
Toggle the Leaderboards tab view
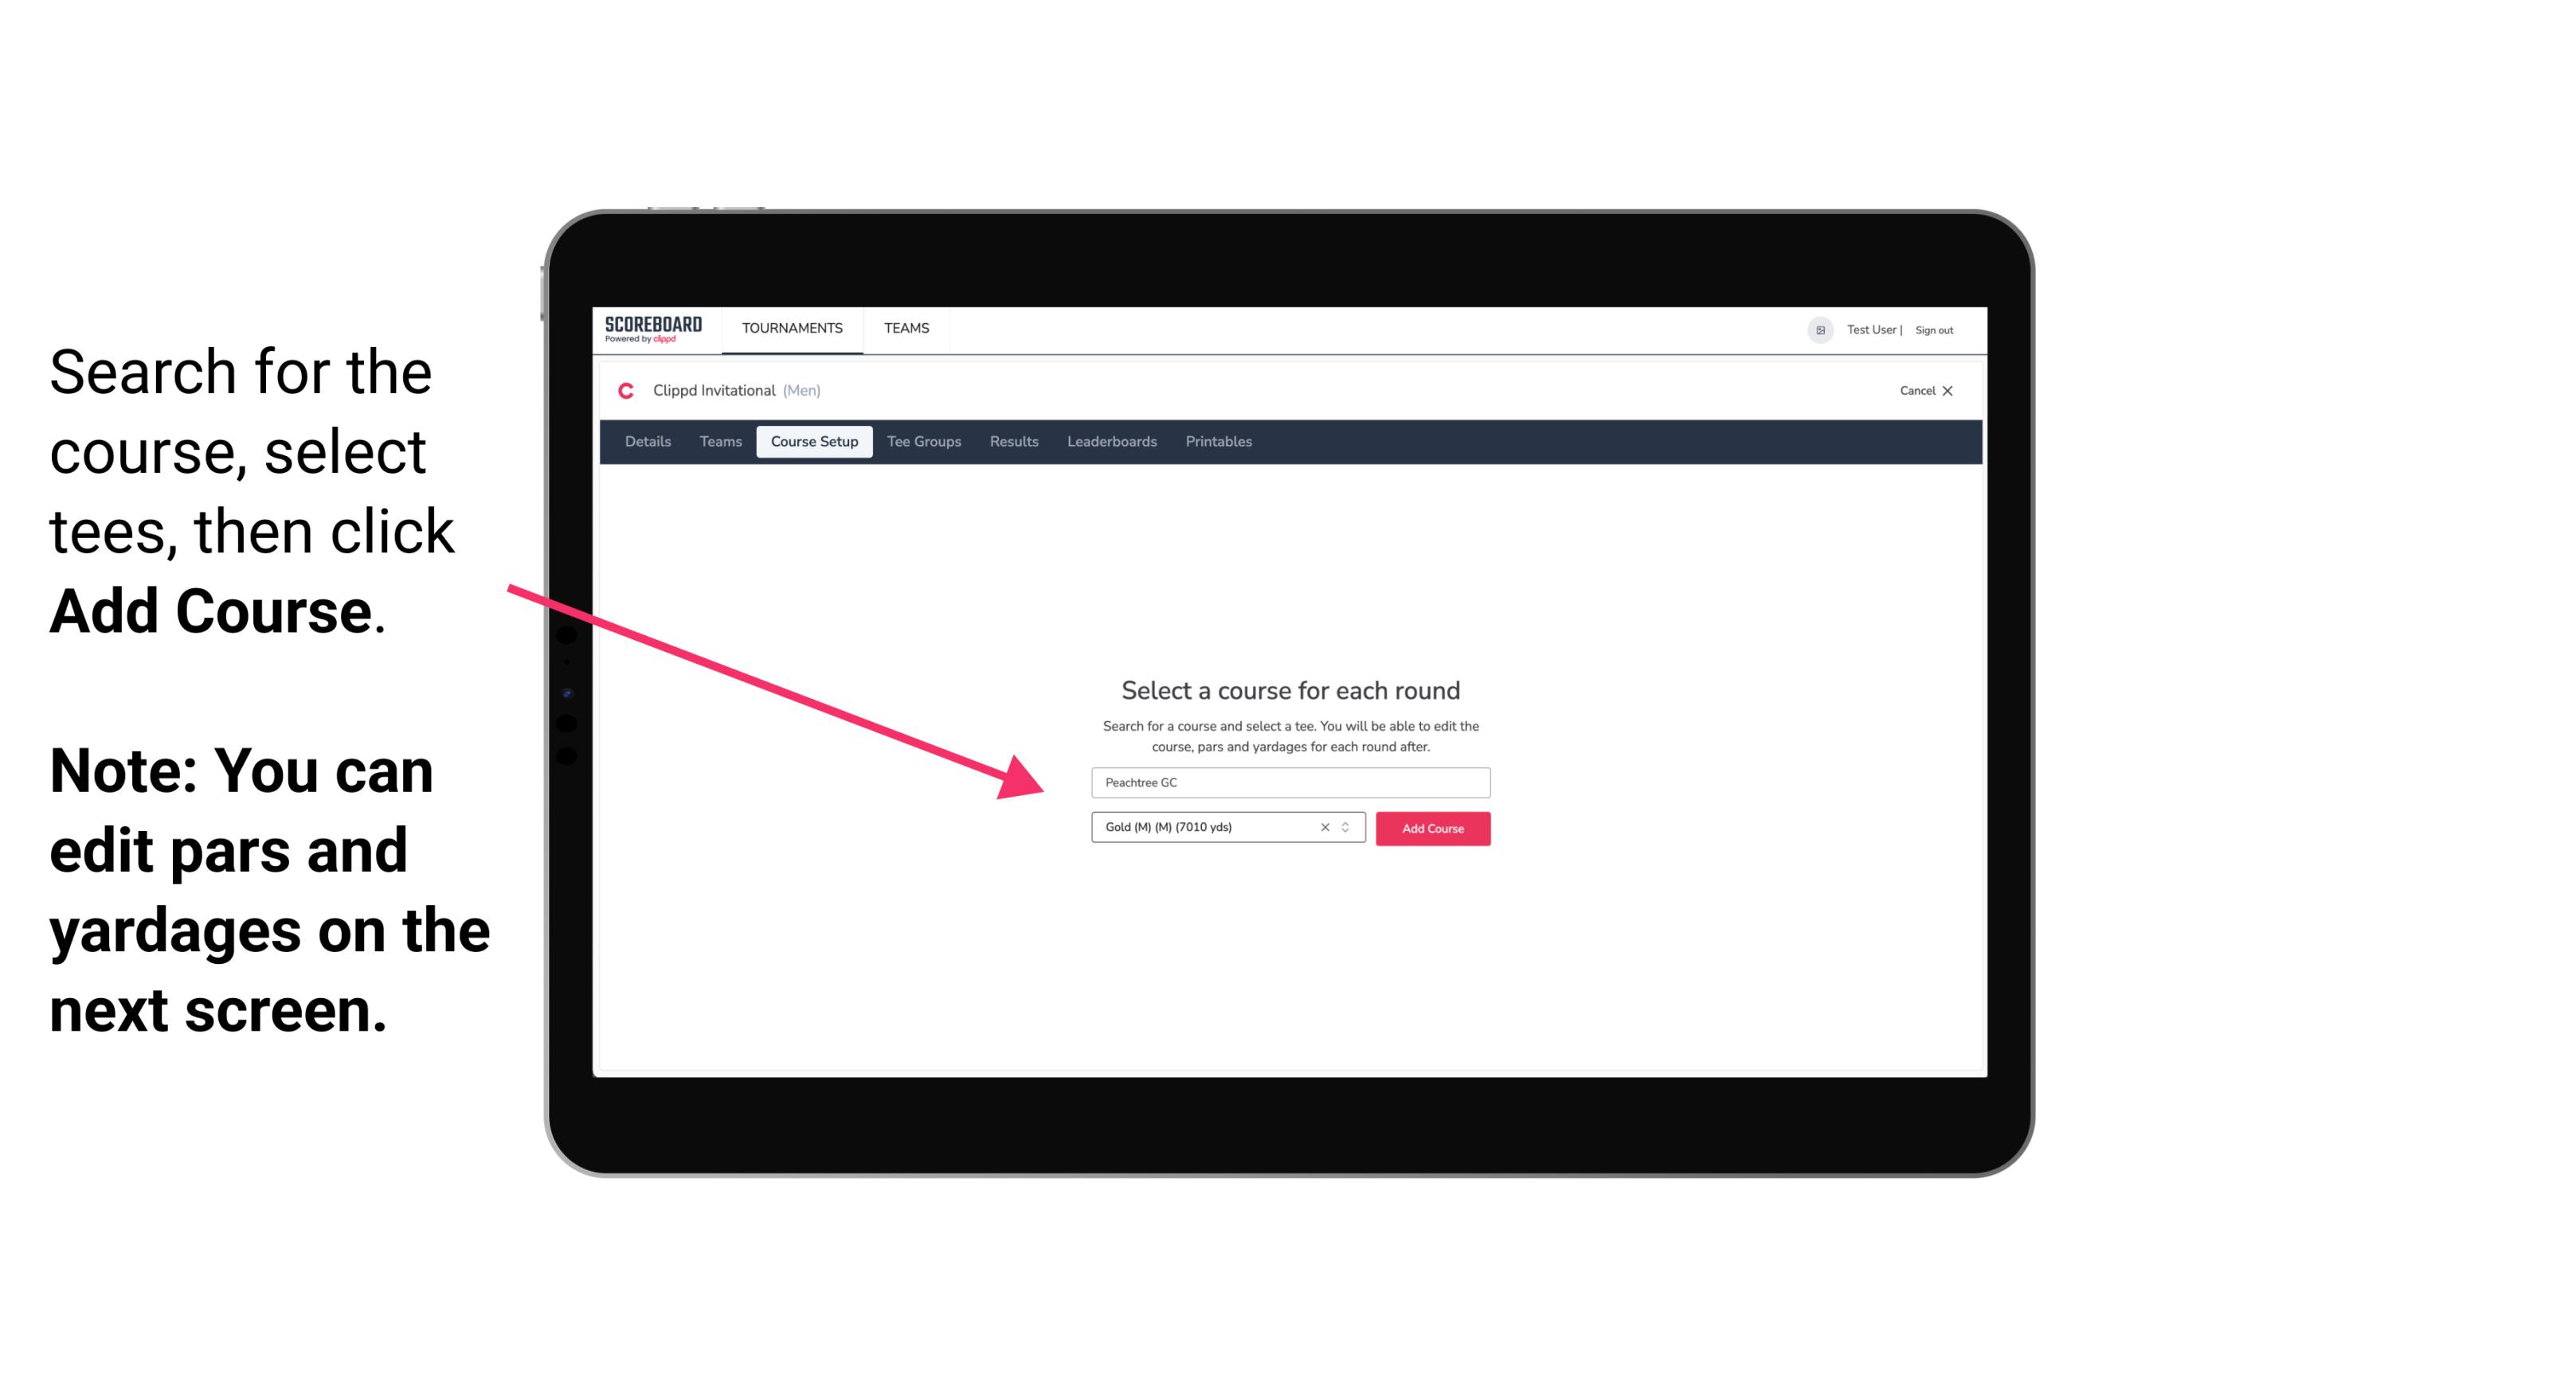click(x=1110, y=442)
